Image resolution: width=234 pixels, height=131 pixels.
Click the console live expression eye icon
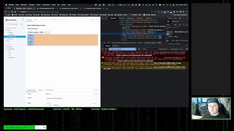click(x=139, y=49)
